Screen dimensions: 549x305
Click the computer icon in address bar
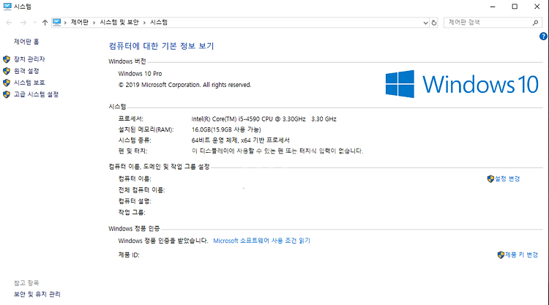56,22
